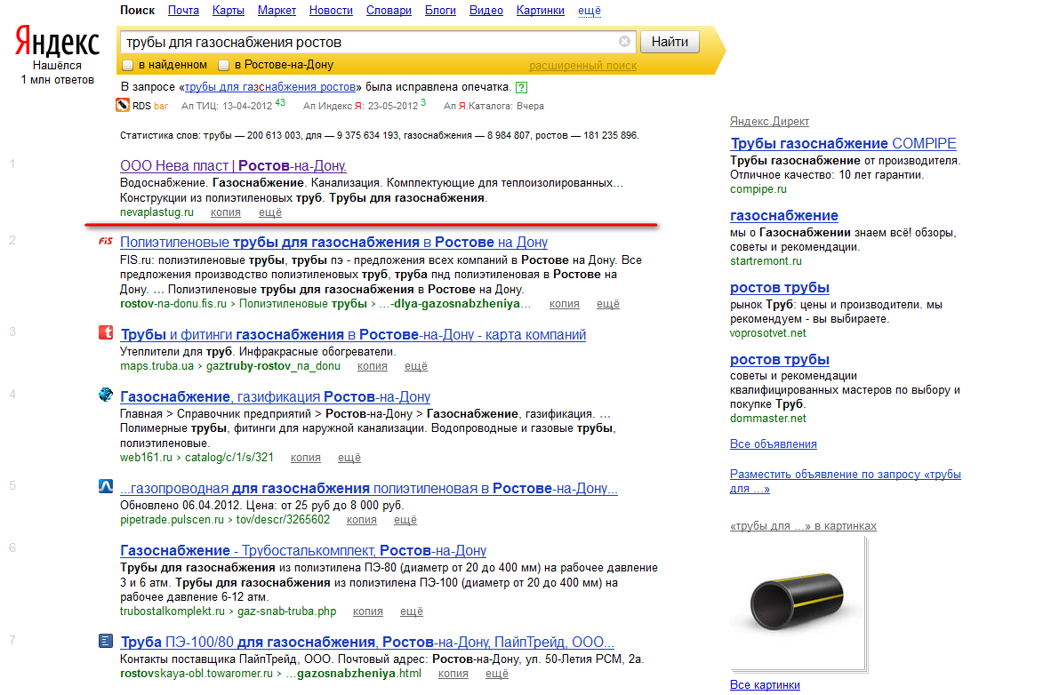
Task: Select the Поиск tab
Action: 137,11
